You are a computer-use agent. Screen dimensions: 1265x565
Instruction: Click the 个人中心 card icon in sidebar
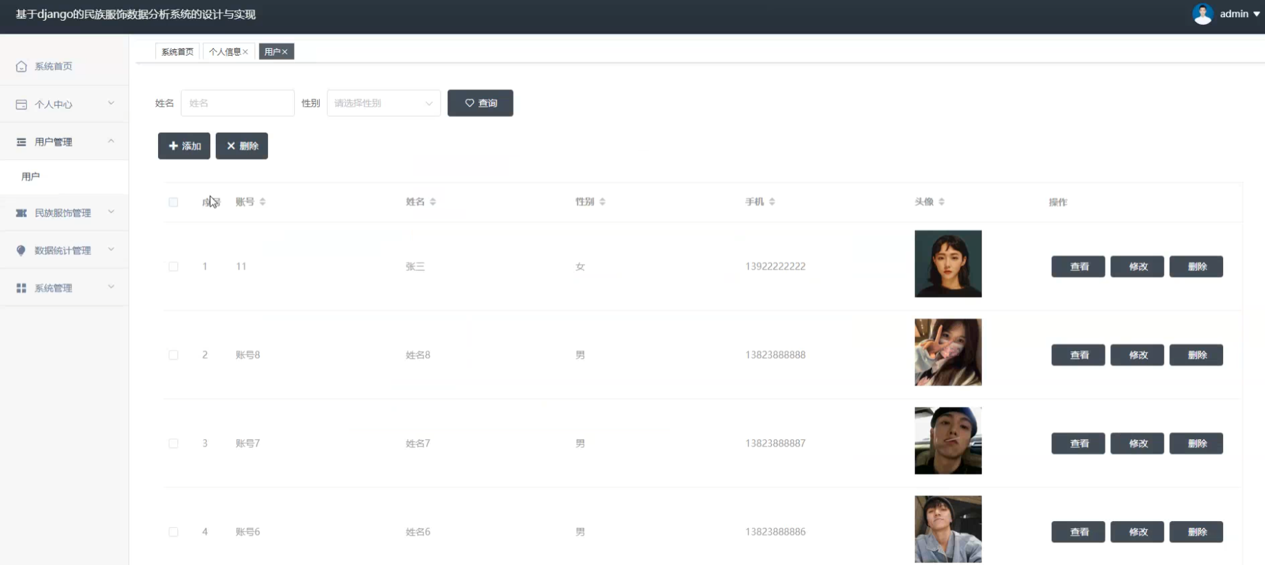21,104
